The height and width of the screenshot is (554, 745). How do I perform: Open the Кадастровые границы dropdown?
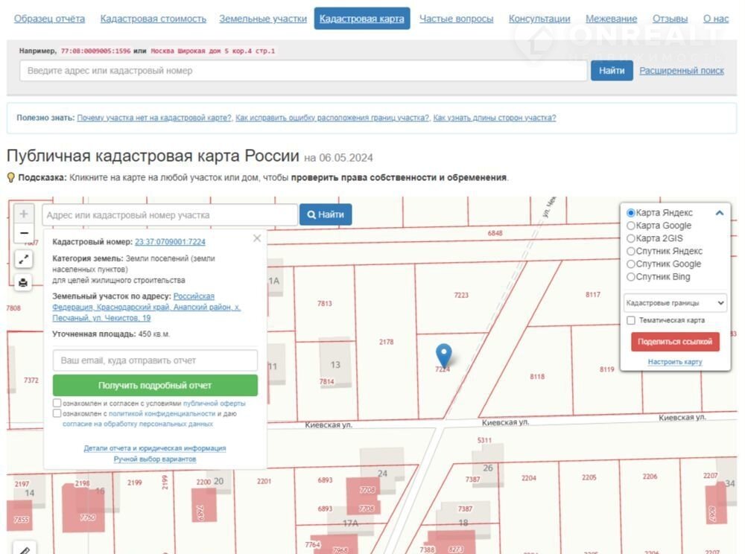675,303
